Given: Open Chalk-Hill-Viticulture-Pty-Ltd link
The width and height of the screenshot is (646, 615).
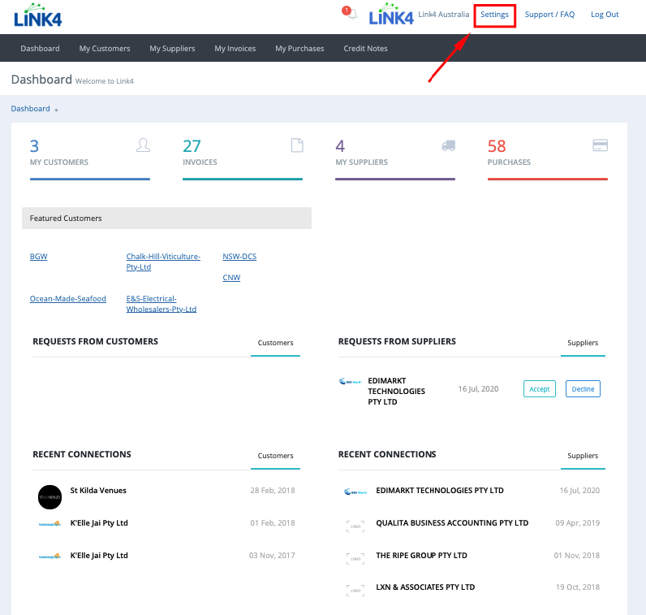Looking at the screenshot, I should 163,262.
